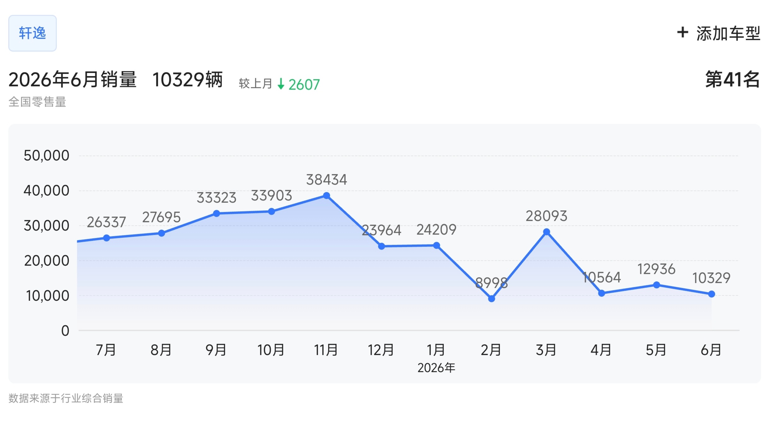Screen dimensions: 767x431
Task: Click the 7月 x-axis label
Action: coord(106,350)
